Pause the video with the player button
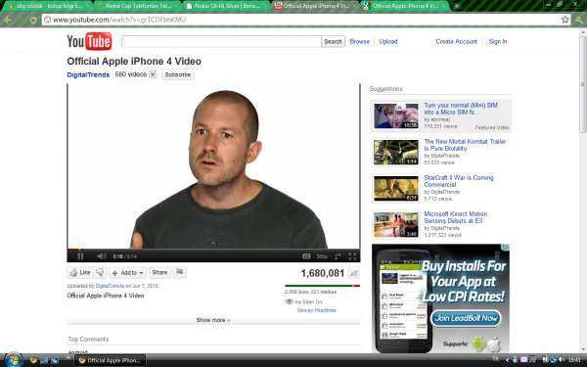Screen dimensions: 587x367 (x=80, y=256)
